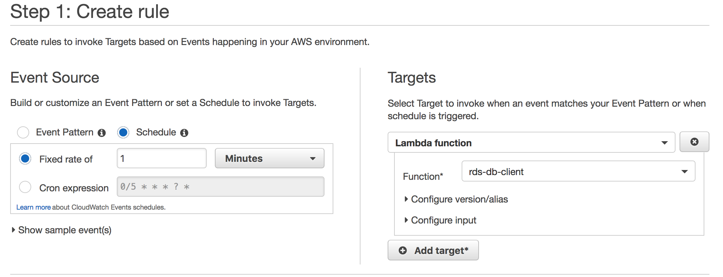The image size is (723, 277).
Task: Open the Minutes unit dropdown
Action: (x=270, y=158)
